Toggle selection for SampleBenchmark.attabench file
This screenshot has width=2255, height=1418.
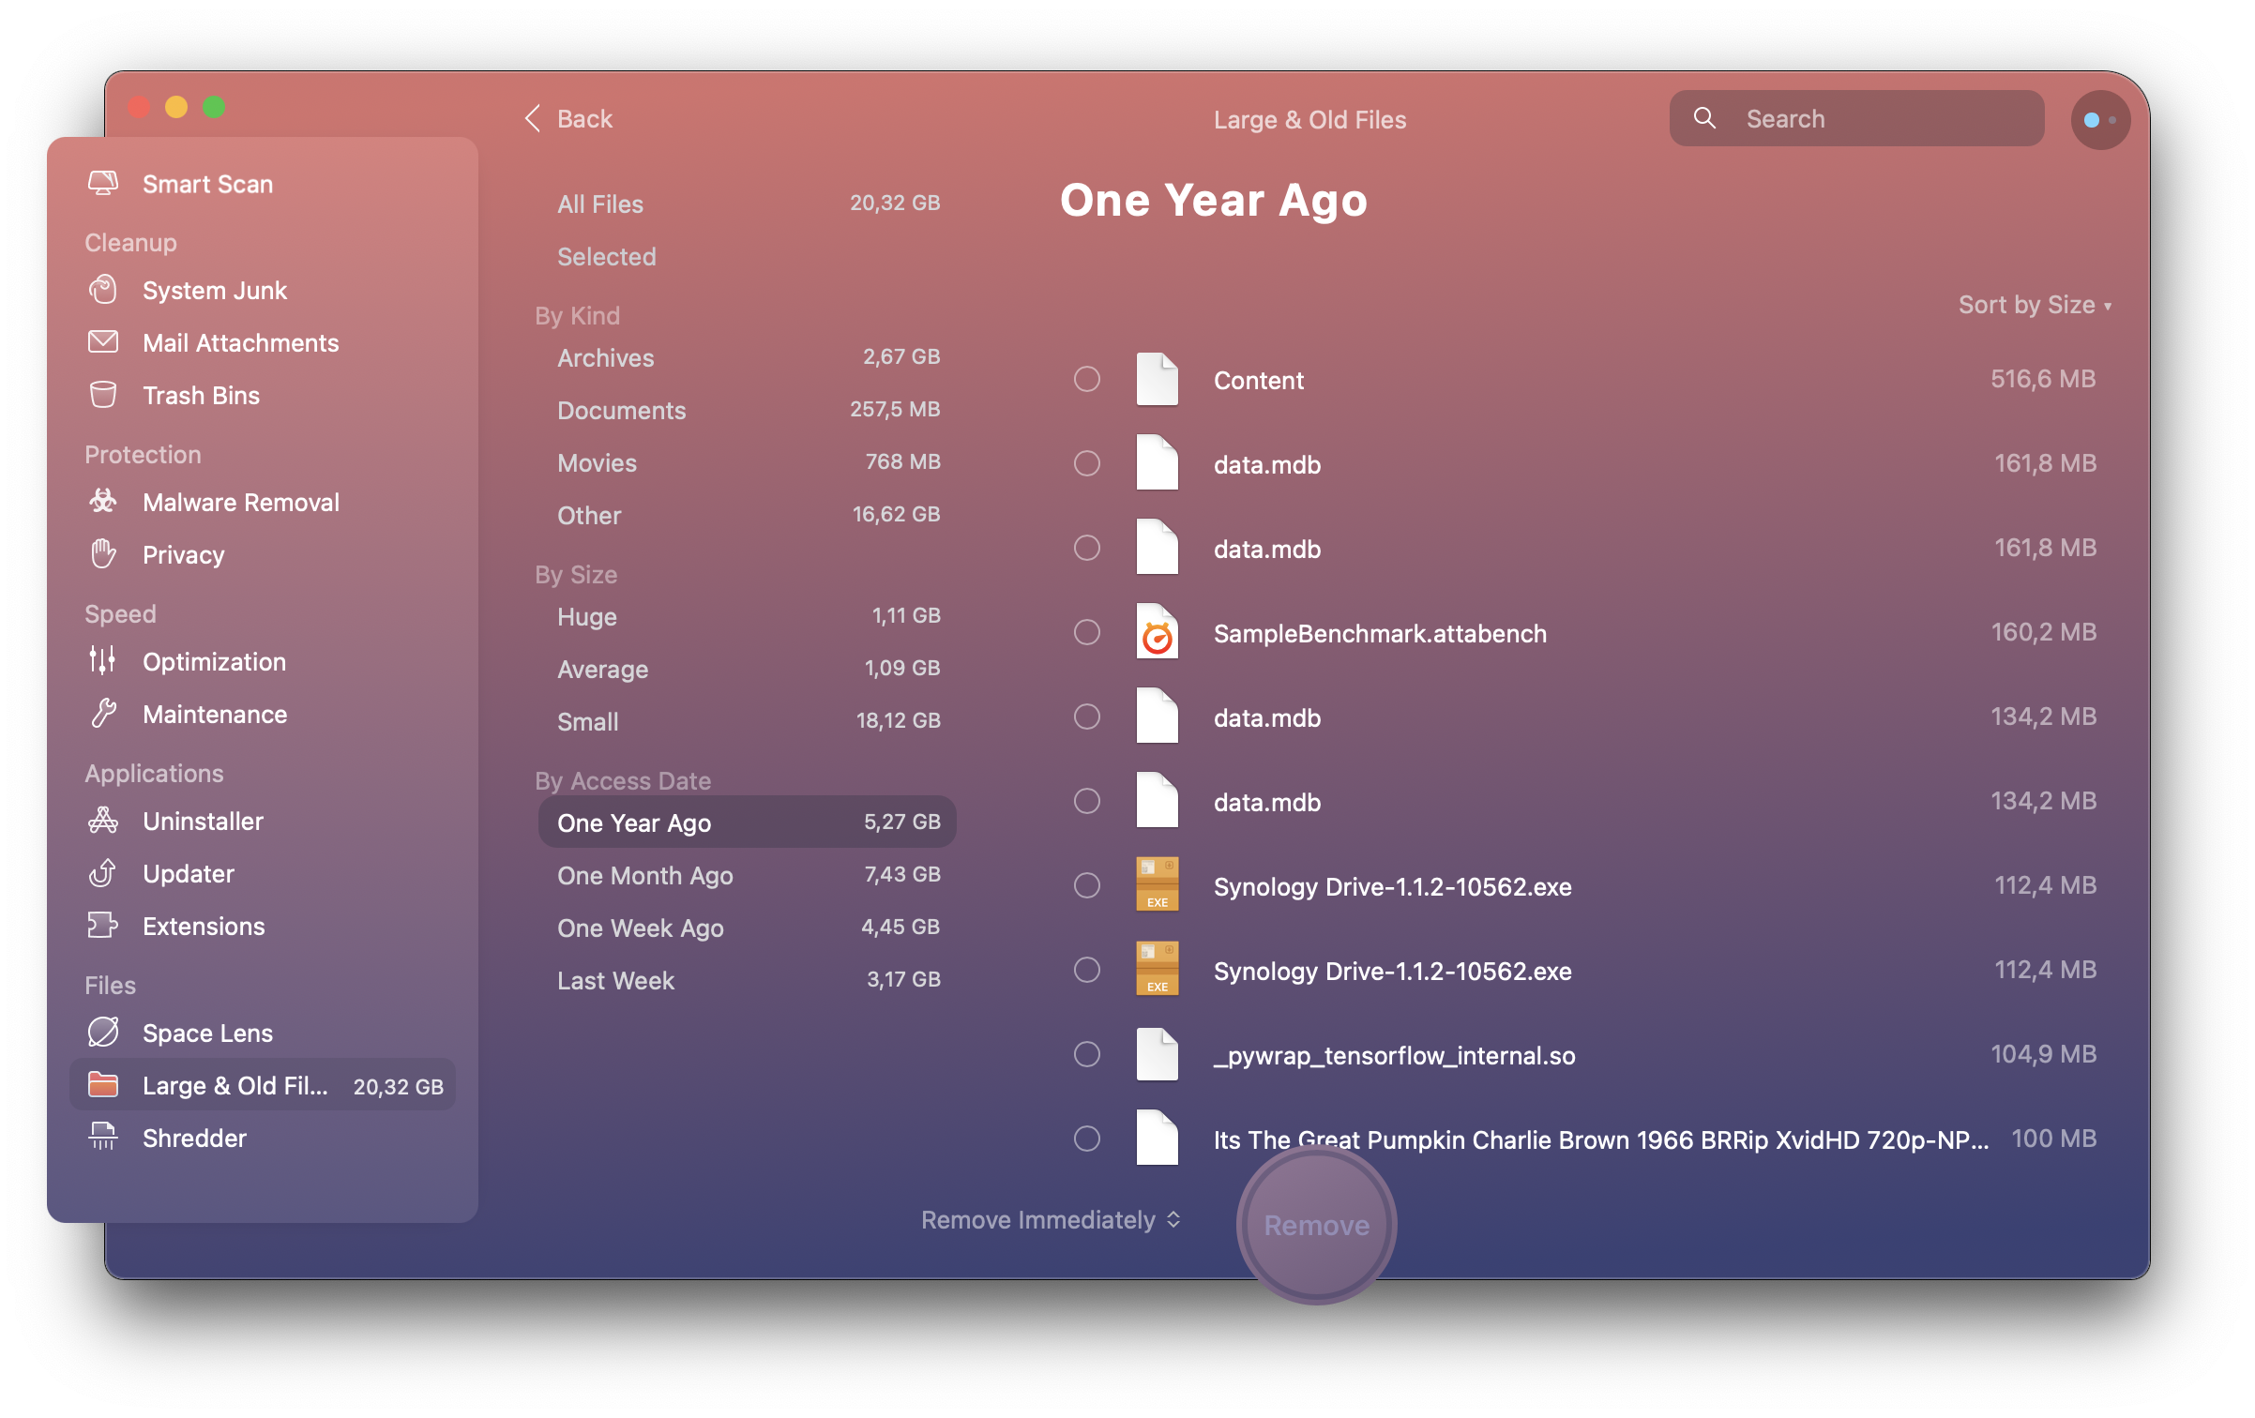(x=1086, y=634)
